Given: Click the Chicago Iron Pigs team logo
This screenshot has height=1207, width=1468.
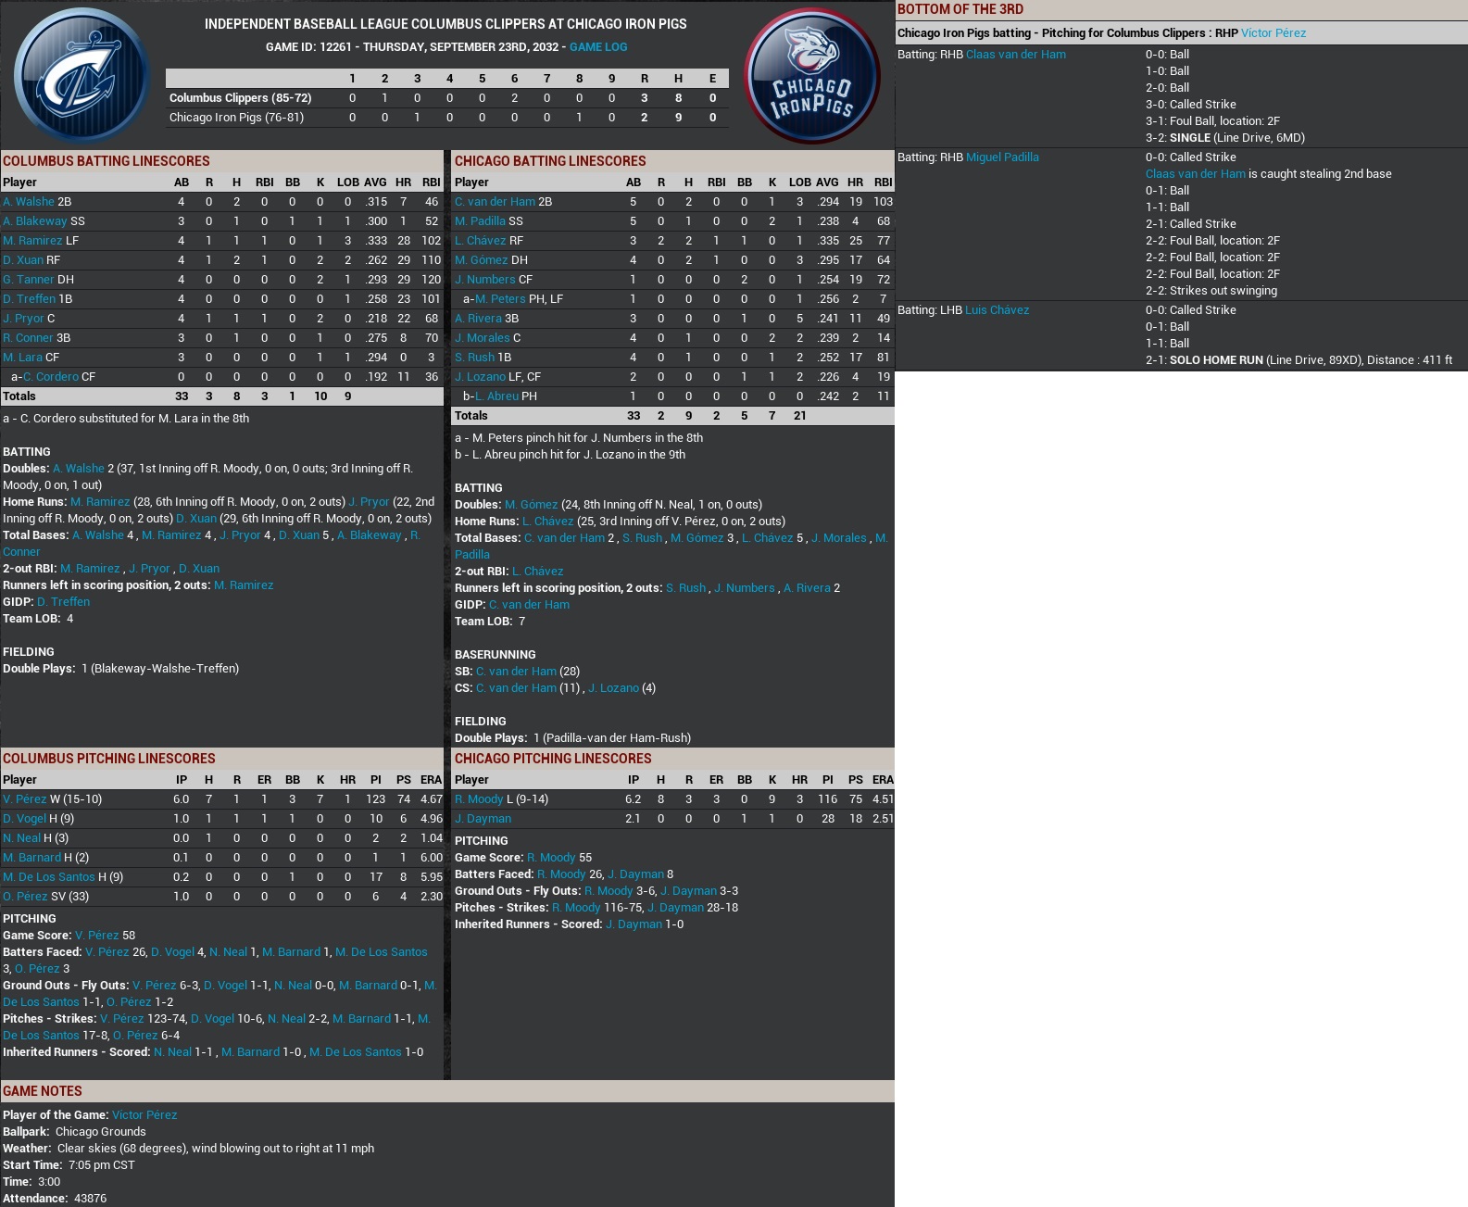Looking at the screenshot, I should 812,75.
